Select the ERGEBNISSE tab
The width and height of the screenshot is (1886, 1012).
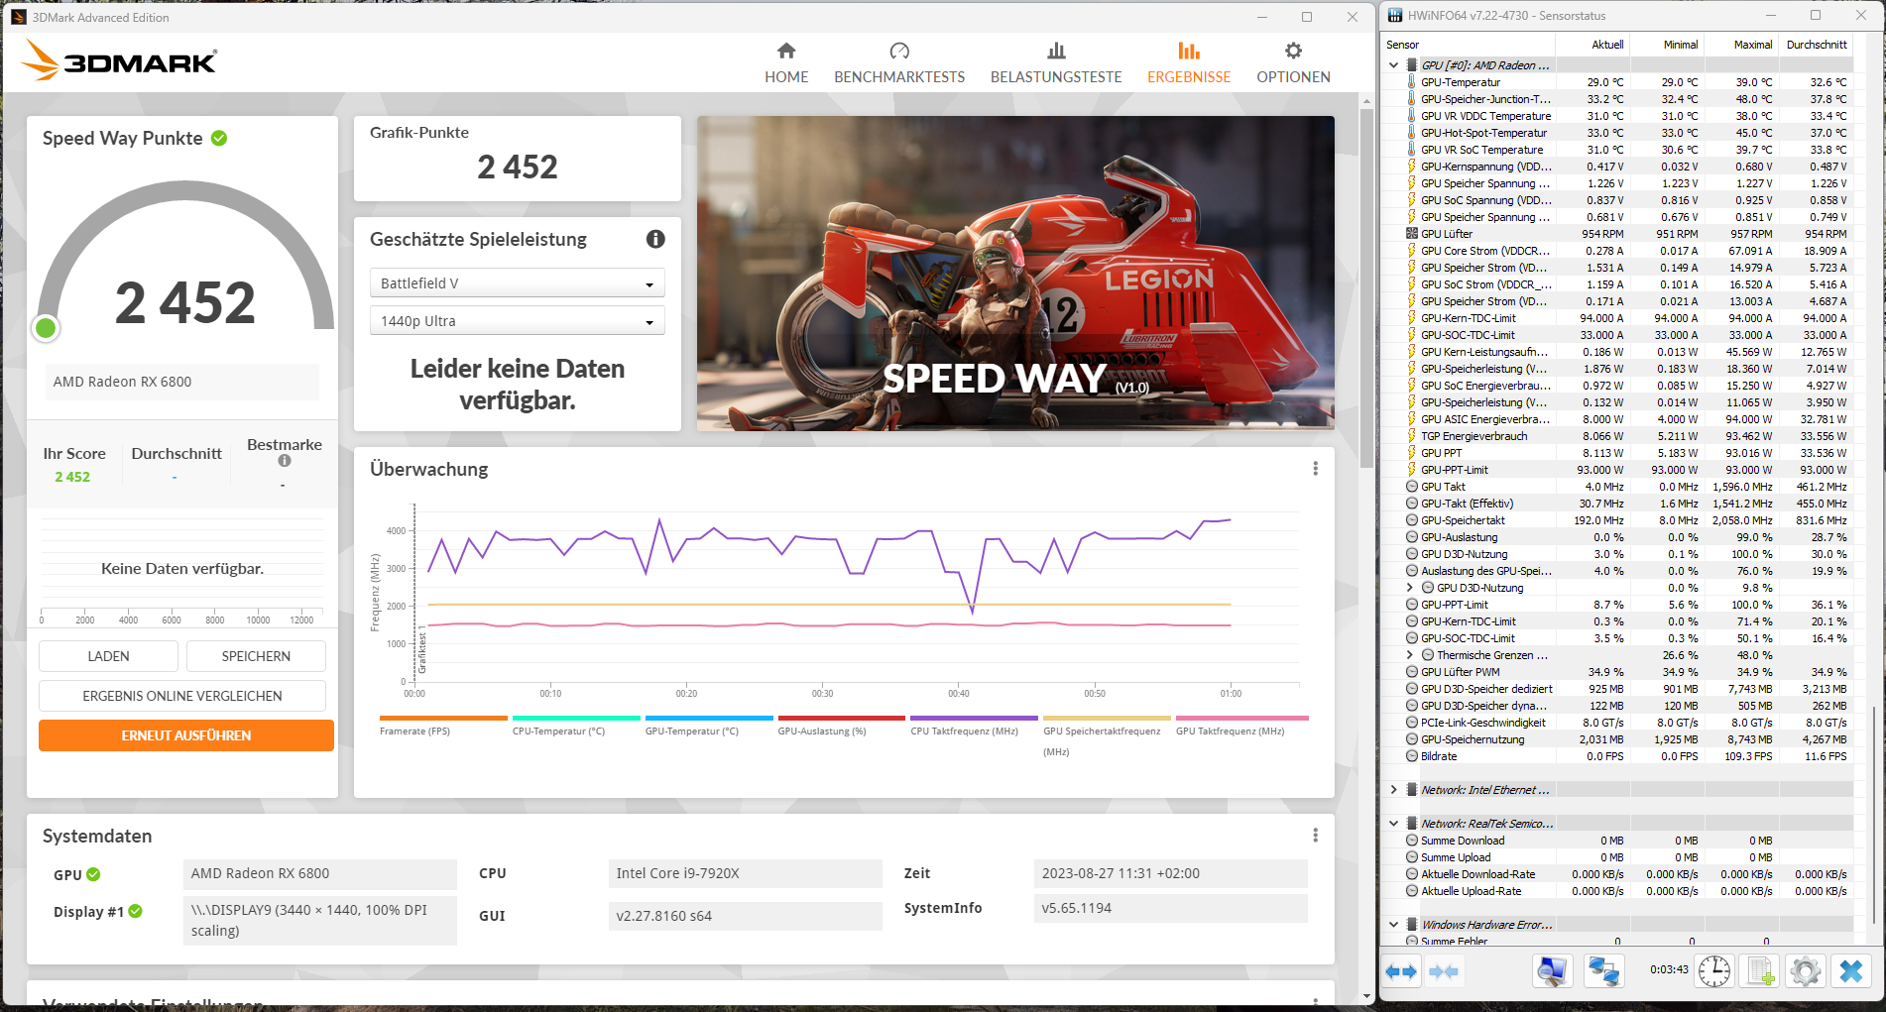point(1189,63)
